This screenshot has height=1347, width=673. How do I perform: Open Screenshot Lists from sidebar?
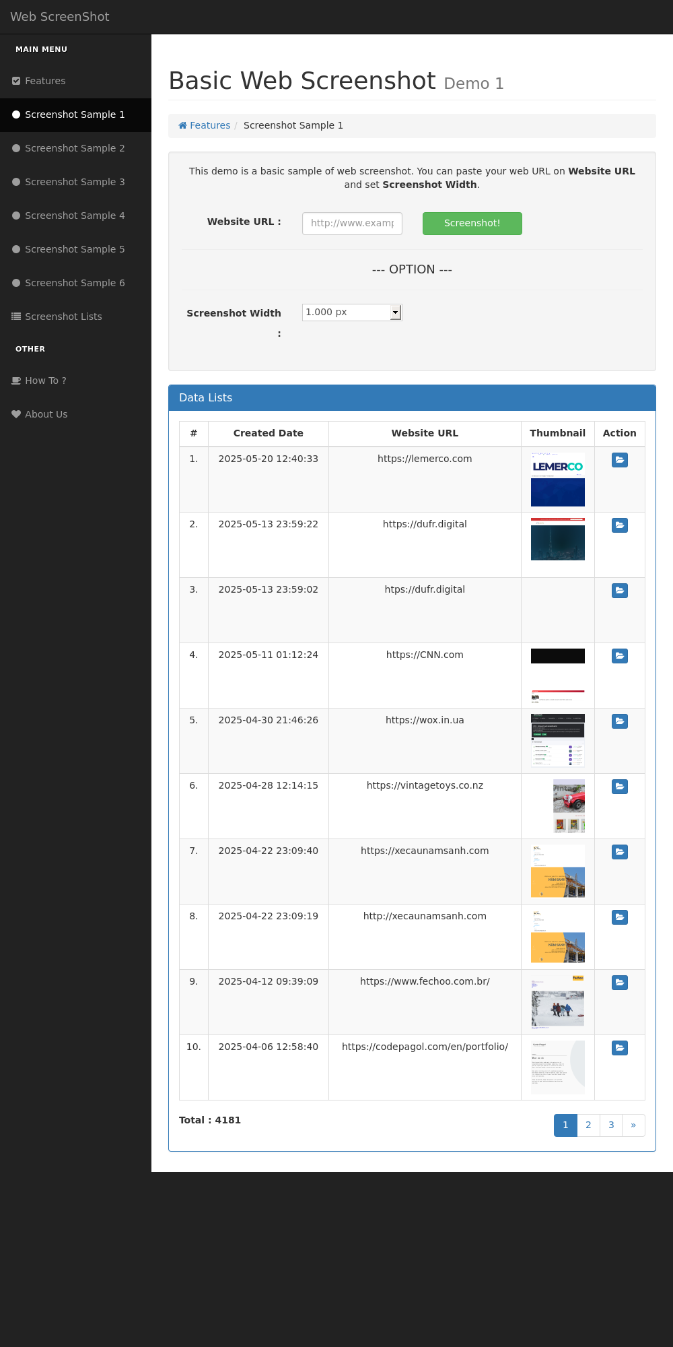click(x=75, y=317)
